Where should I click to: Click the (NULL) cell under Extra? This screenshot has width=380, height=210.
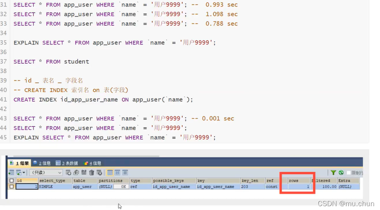348,187
